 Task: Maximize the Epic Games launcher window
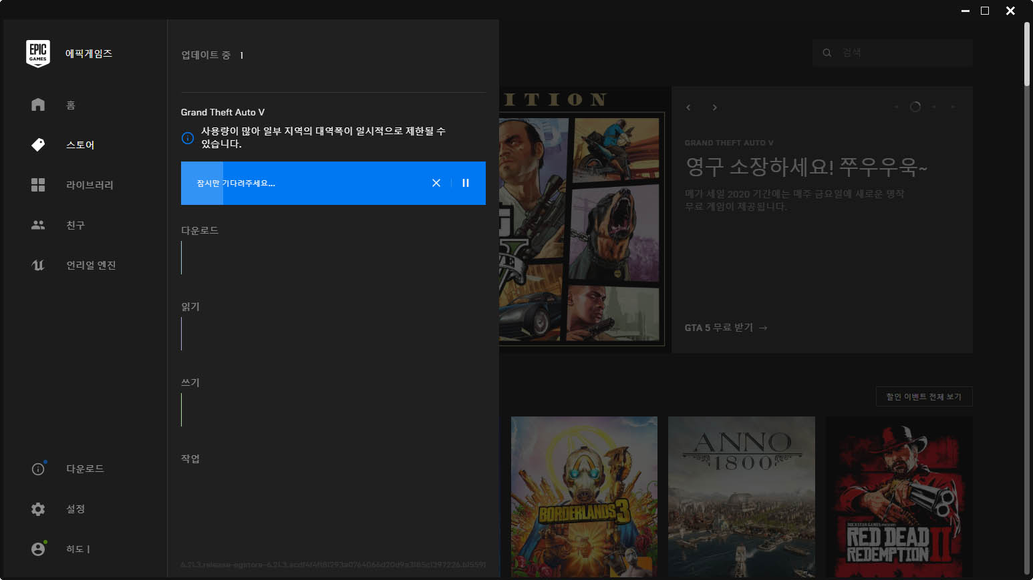click(985, 11)
